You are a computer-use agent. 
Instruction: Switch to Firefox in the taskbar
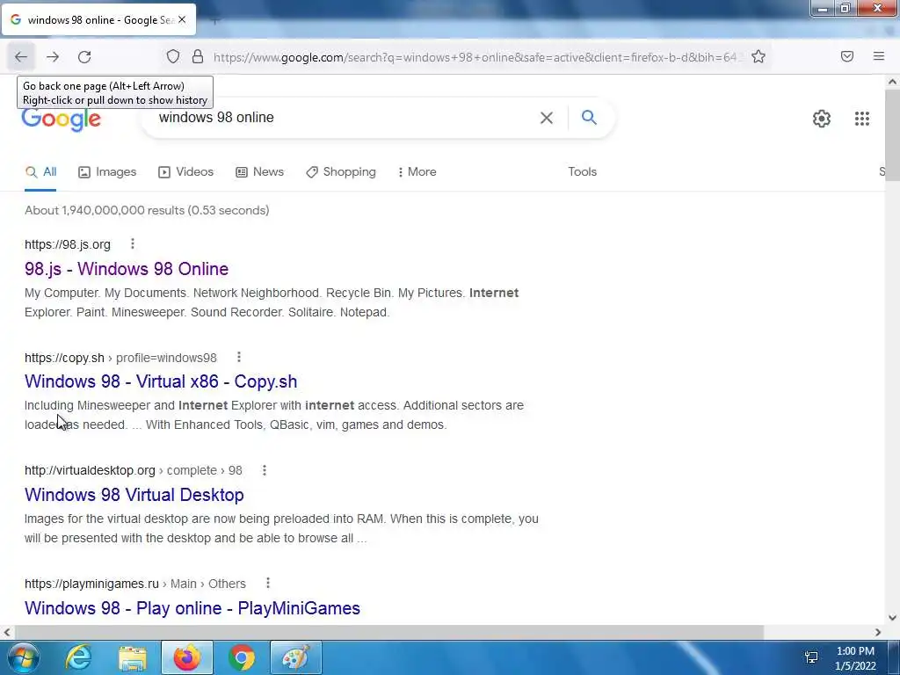point(187,657)
